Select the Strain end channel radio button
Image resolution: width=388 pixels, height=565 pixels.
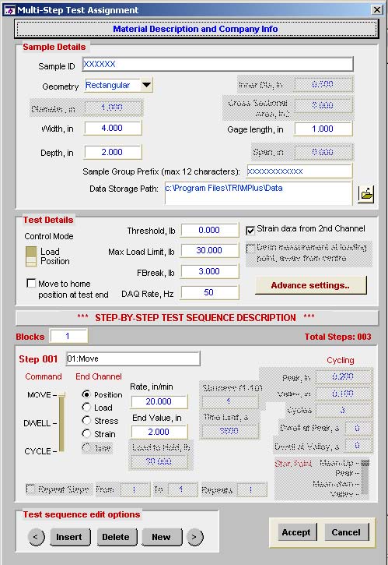pyautogui.click(x=86, y=433)
